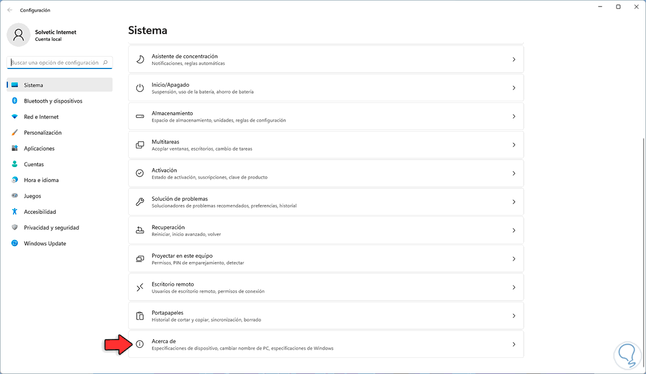Open Proyectar en este equipo chevron

click(x=514, y=259)
